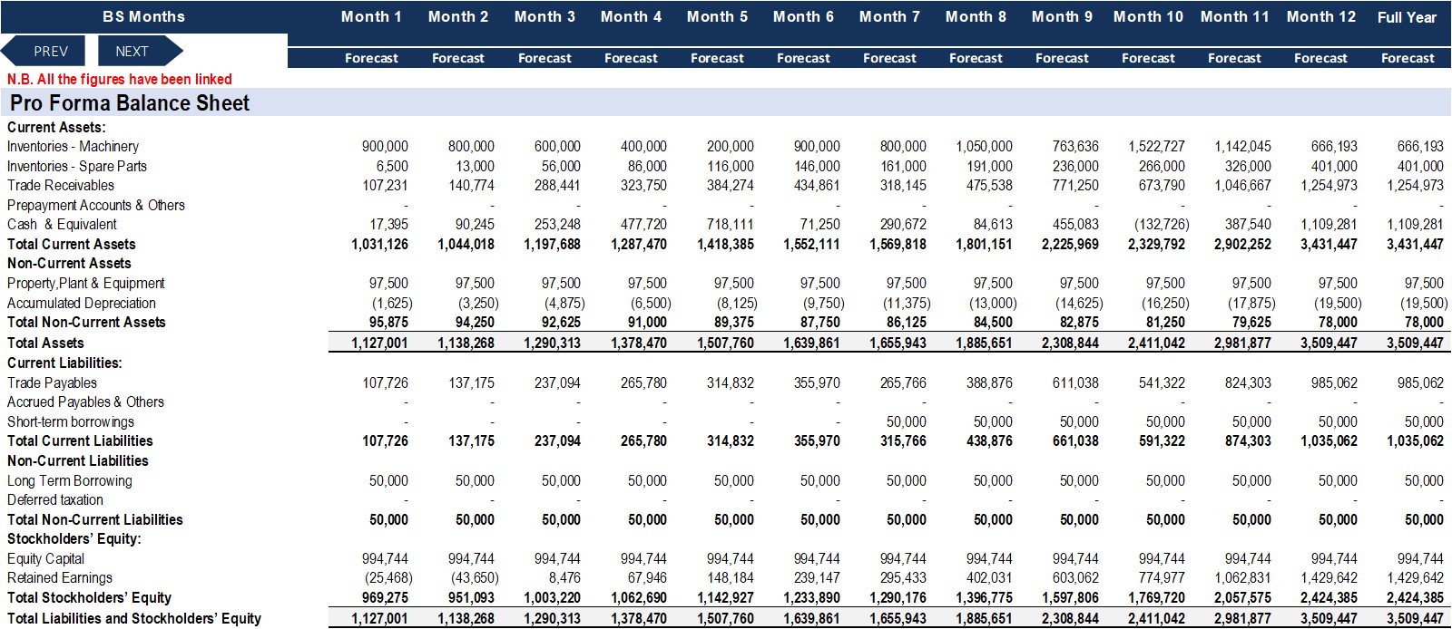Select the Month 7 column header

[x=889, y=16]
